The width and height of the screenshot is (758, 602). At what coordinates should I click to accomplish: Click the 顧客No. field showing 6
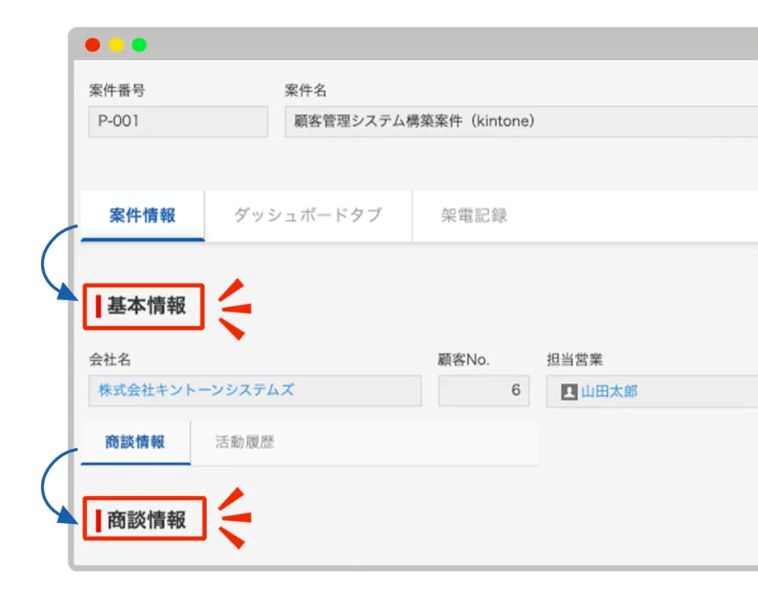[x=484, y=390]
